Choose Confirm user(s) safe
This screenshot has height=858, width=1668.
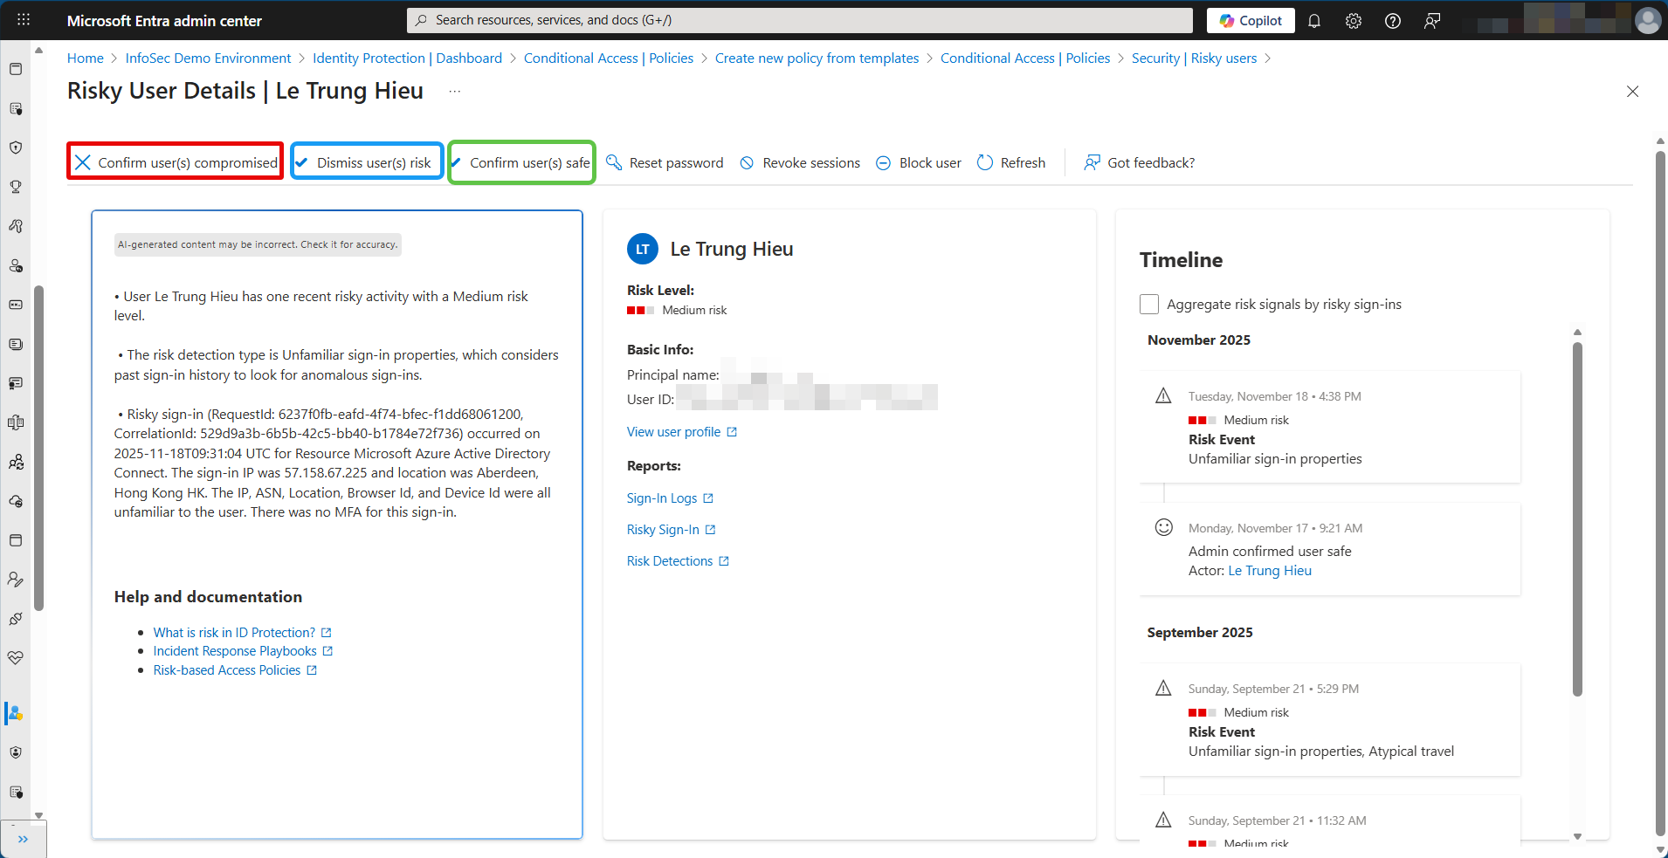click(521, 163)
